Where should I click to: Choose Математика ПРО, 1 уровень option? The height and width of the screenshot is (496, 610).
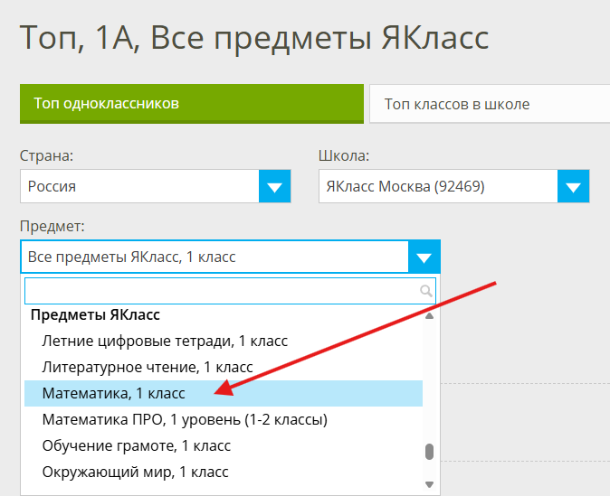[x=224, y=419]
